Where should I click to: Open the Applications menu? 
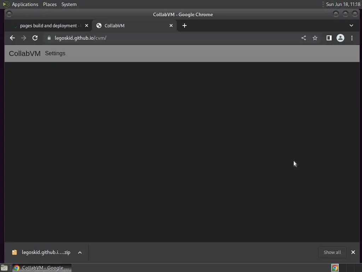25,4
